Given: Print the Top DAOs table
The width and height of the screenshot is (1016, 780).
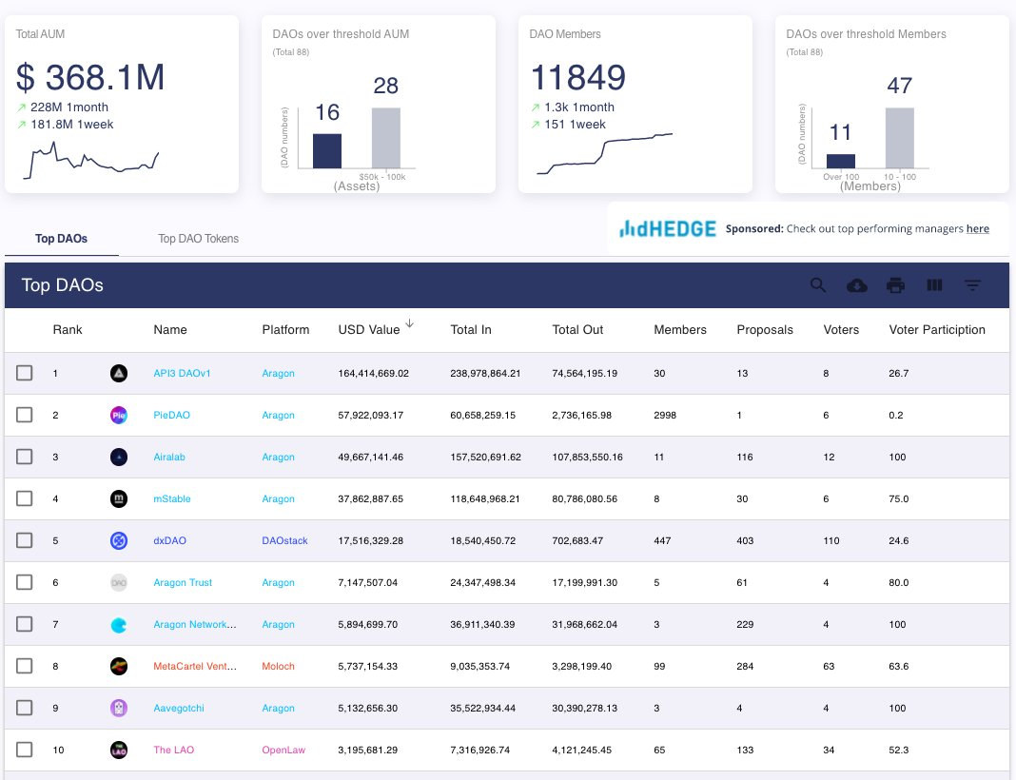Looking at the screenshot, I should coord(895,285).
